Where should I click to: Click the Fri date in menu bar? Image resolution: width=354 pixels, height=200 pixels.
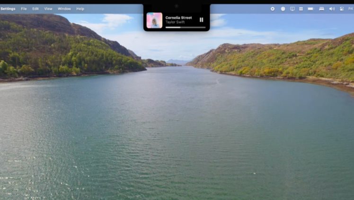pos(350,9)
